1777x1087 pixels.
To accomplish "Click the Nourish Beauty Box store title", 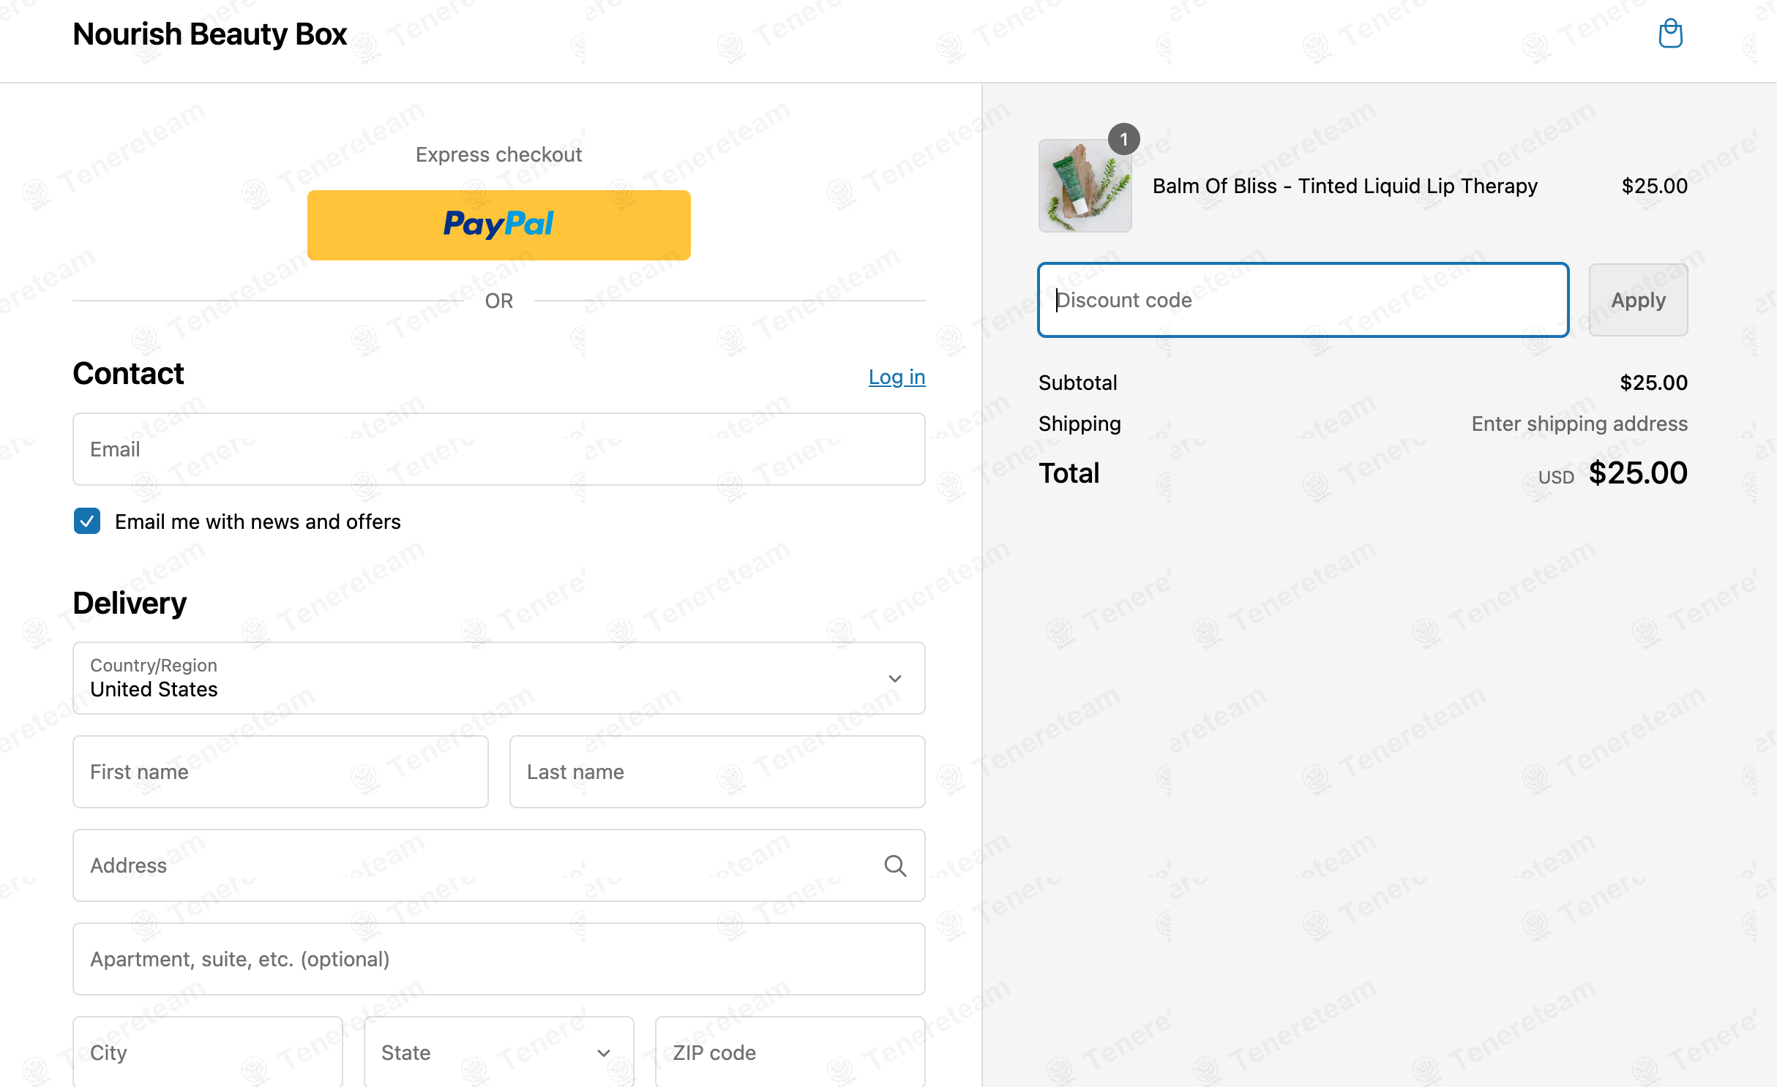I will click(209, 34).
